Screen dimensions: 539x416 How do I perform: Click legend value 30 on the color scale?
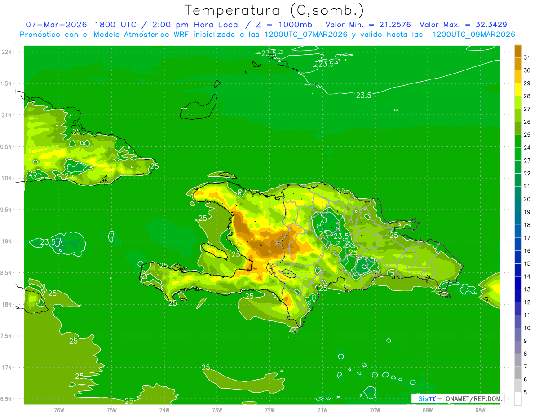(x=527, y=70)
